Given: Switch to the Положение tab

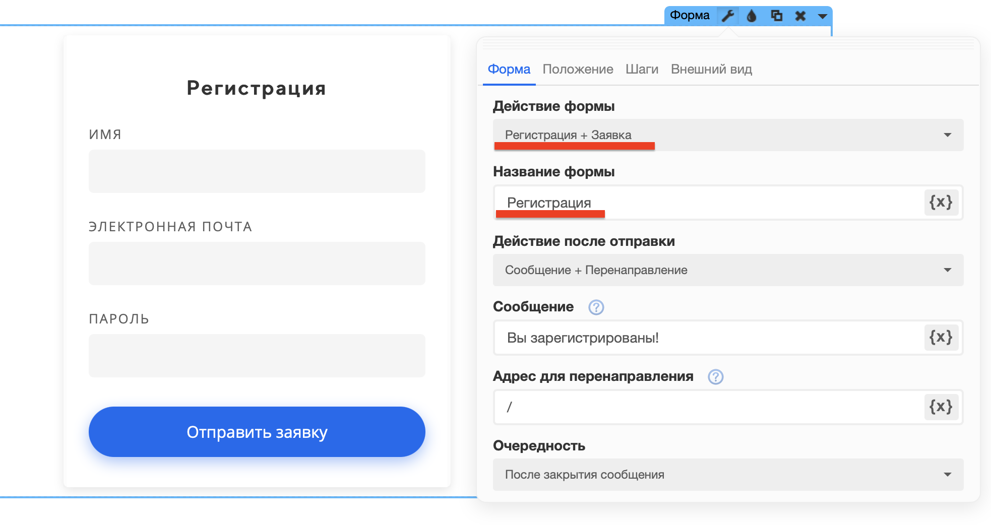Looking at the screenshot, I should (x=578, y=69).
